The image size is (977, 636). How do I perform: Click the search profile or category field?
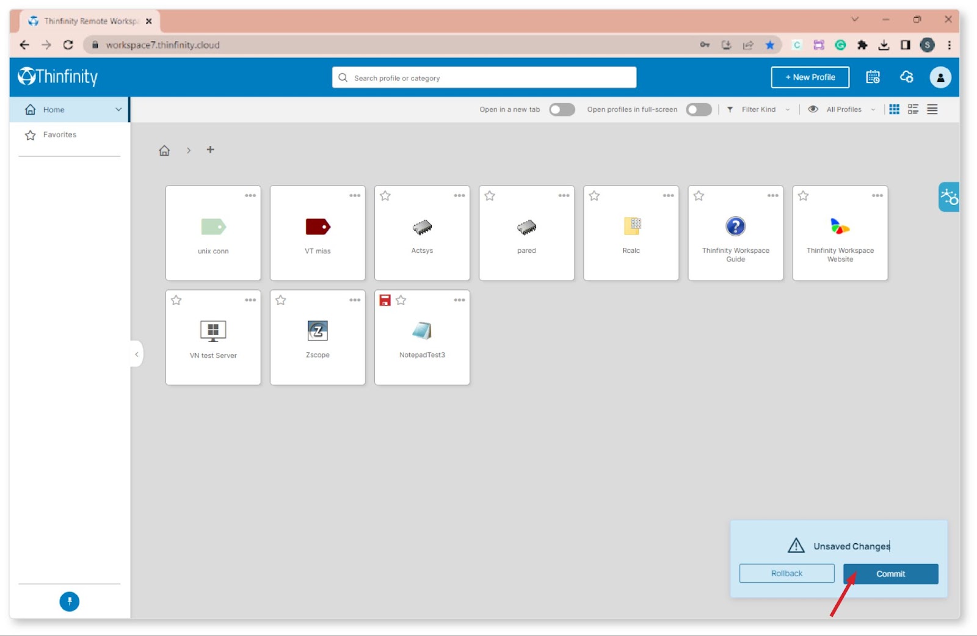click(484, 78)
